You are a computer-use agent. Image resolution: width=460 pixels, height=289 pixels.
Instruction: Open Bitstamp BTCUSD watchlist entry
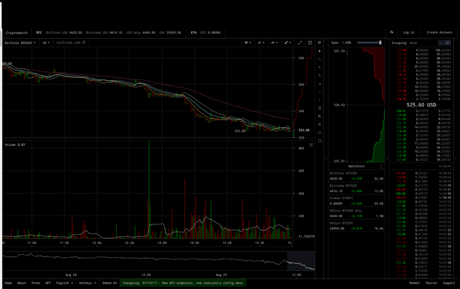356,188
